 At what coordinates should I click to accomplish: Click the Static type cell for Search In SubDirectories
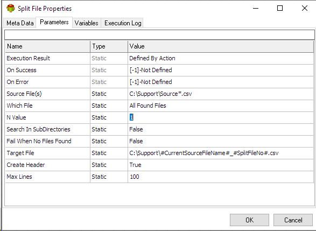tap(109, 129)
